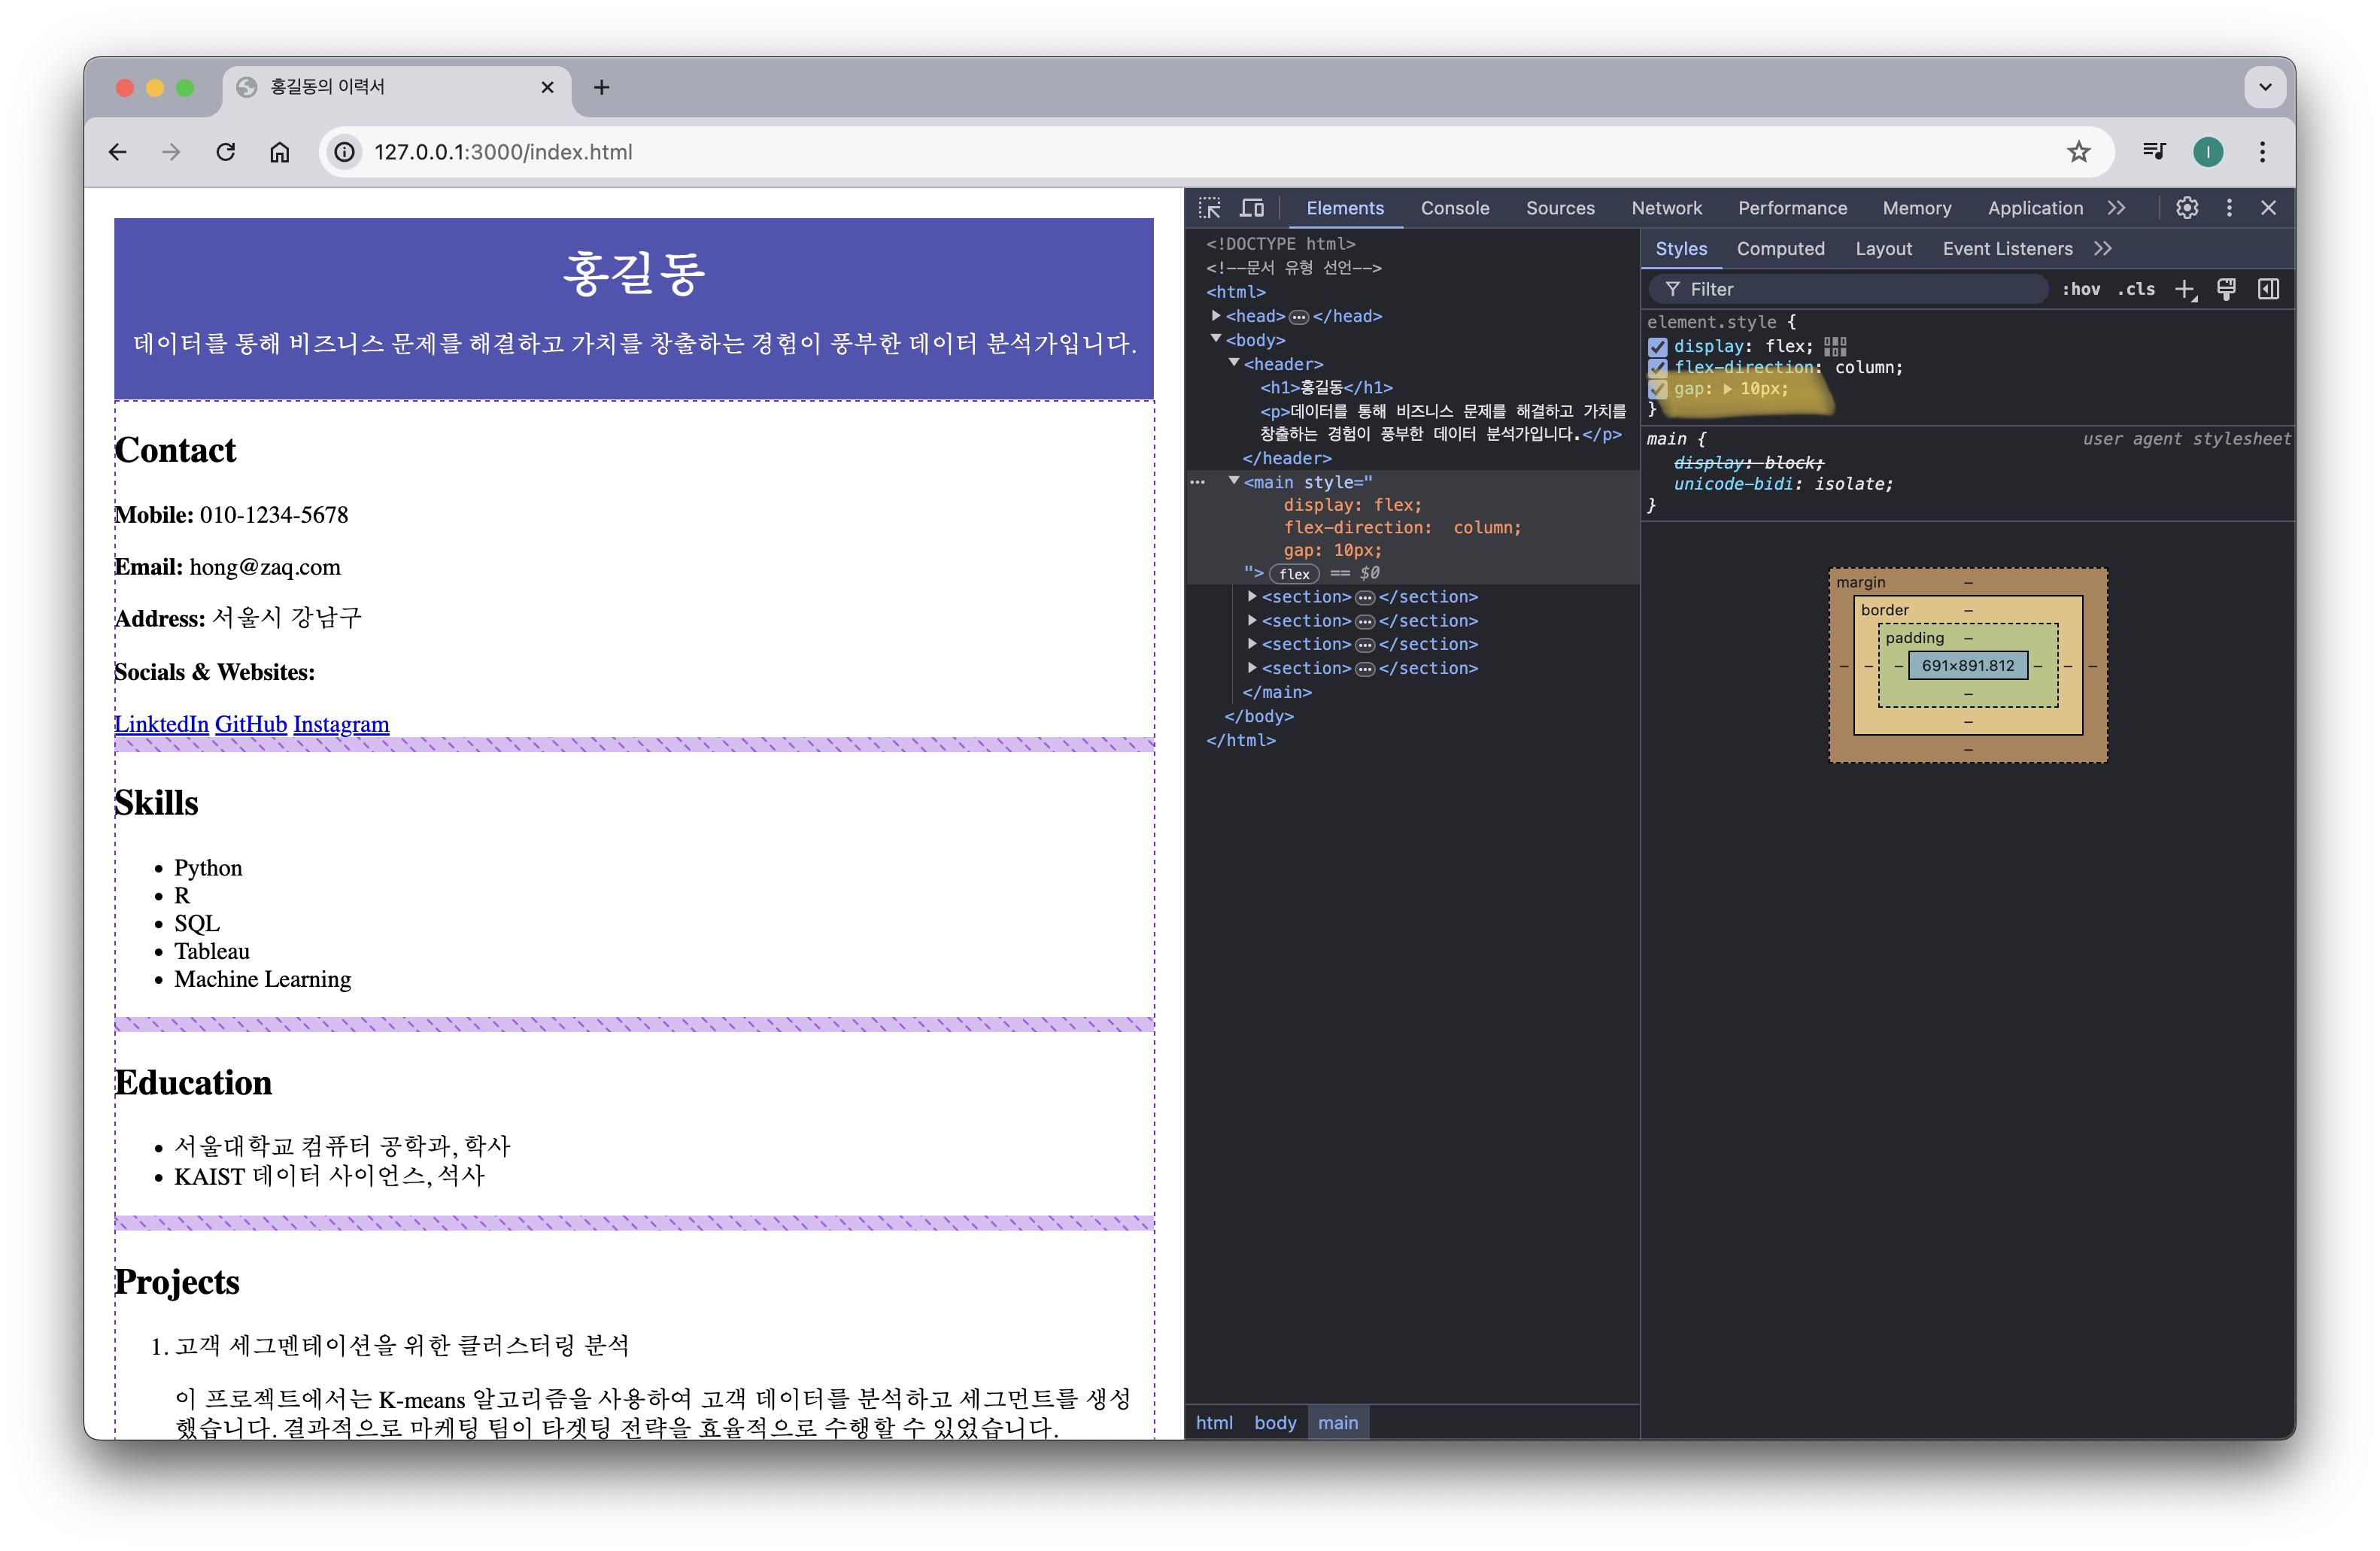Reload the page
2380x1551 pixels.
[226, 152]
